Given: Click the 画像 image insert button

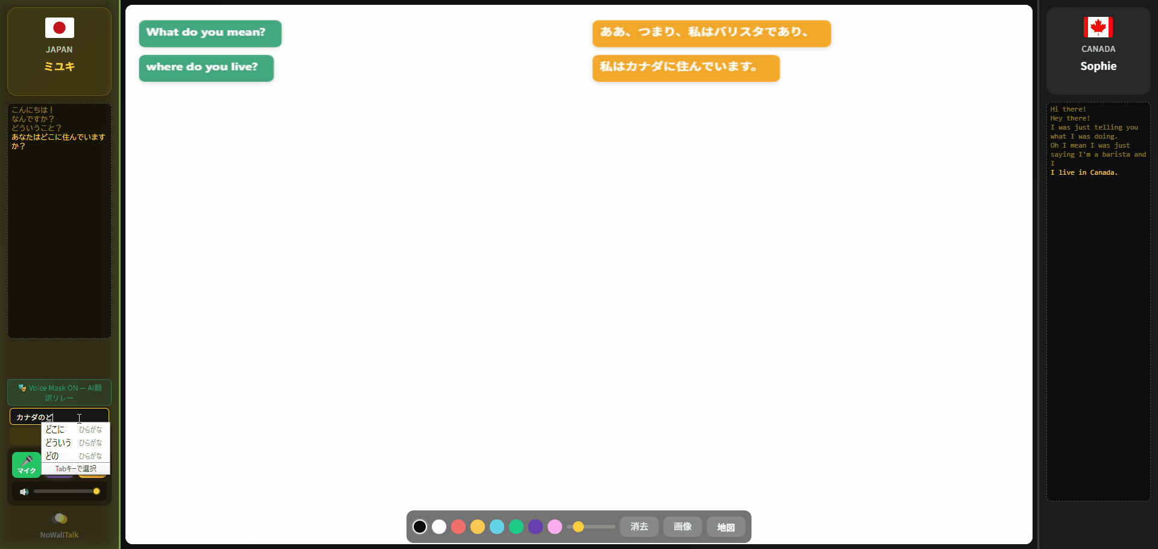Looking at the screenshot, I should click(682, 527).
